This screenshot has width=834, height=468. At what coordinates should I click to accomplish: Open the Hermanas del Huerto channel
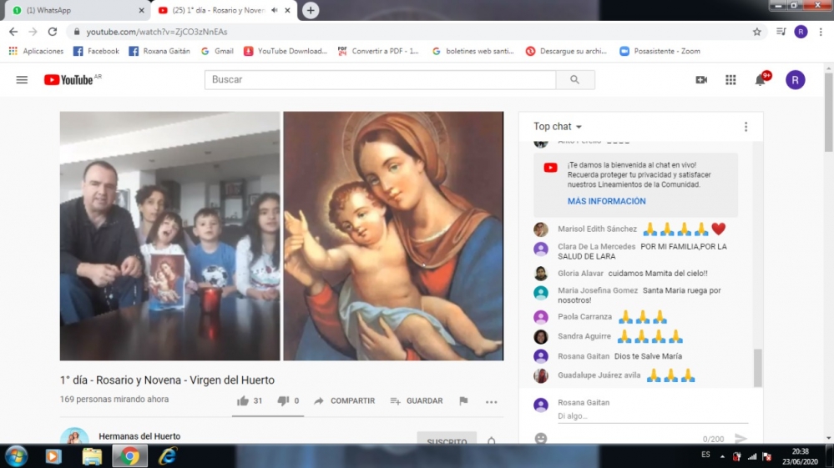(139, 436)
